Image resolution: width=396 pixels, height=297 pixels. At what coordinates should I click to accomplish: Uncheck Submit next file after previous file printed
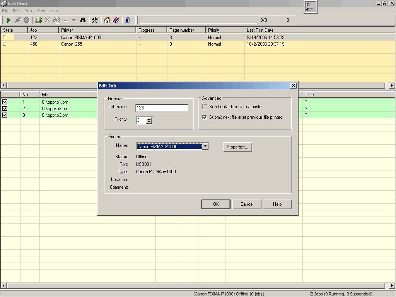[205, 117]
